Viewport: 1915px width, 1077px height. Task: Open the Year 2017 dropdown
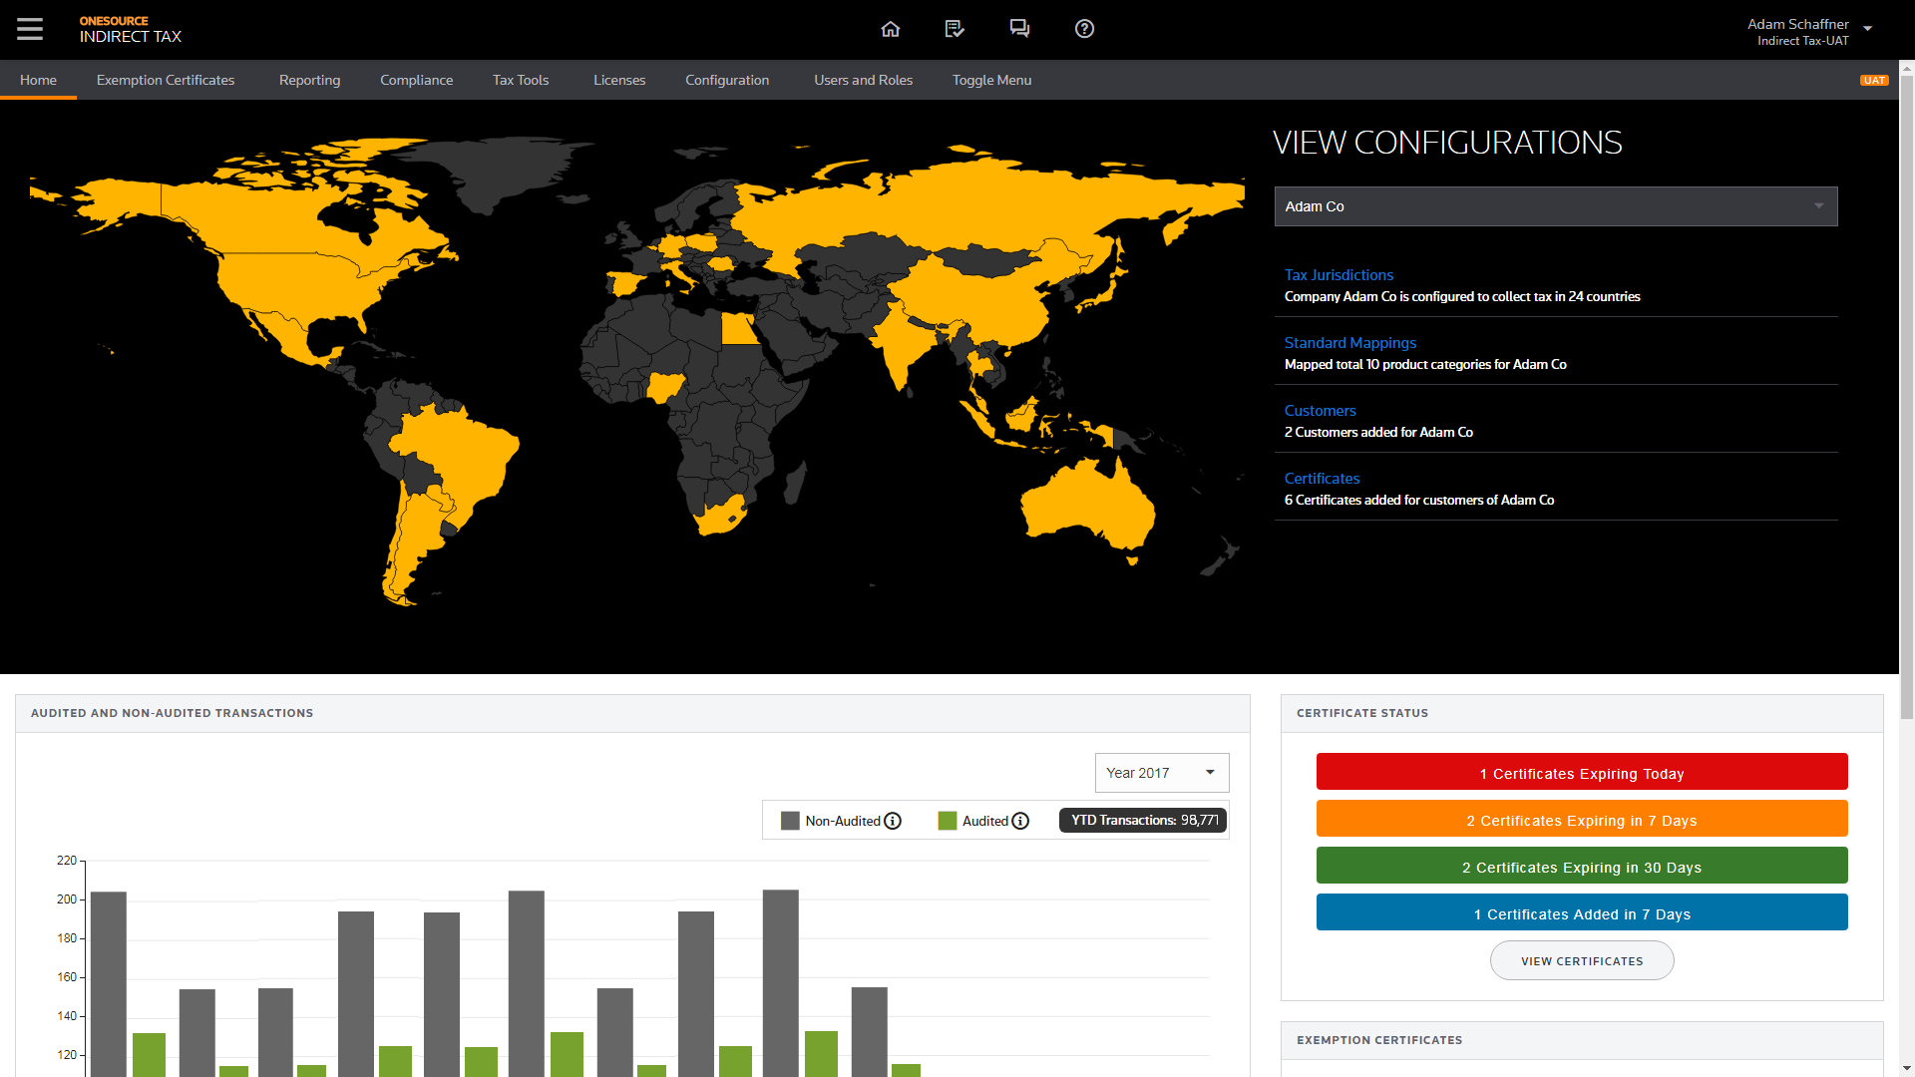1161,773
